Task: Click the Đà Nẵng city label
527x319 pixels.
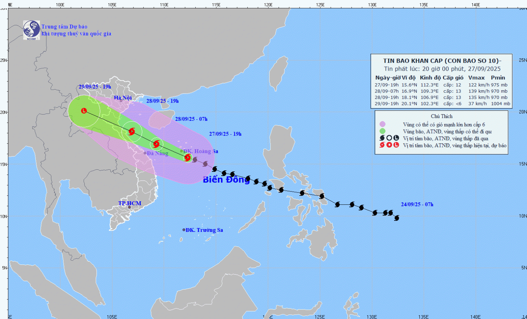Action: [157, 153]
